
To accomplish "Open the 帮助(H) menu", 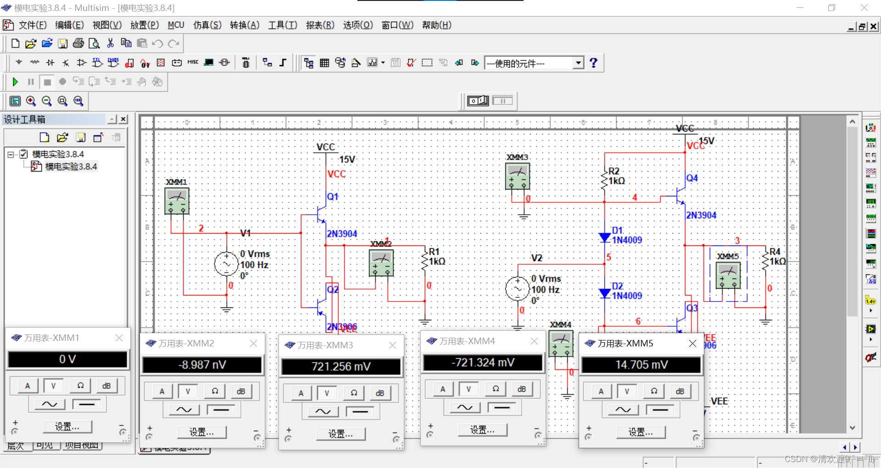I will 437,25.
